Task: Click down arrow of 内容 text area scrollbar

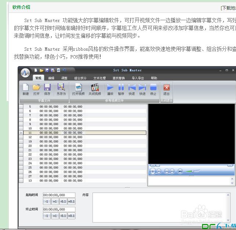Action: (x=228, y=220)
